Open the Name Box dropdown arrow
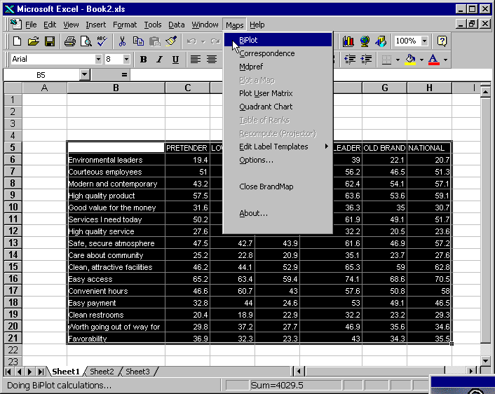Image resolution: width=495 pixels, height=394 pixels. 84,75
